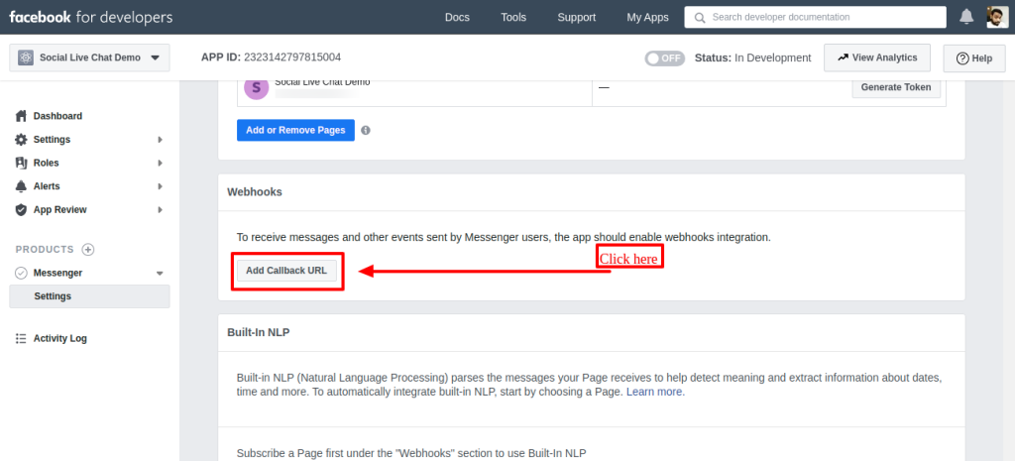Click the App Review shield icon
Viewport: 1015px width, 461px height.
22,210
